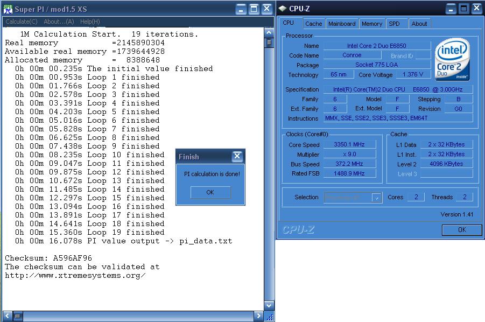This screenshot has width=485, height=322.
Task: Click the Threads count value
Action: click(x=465, y=197)
